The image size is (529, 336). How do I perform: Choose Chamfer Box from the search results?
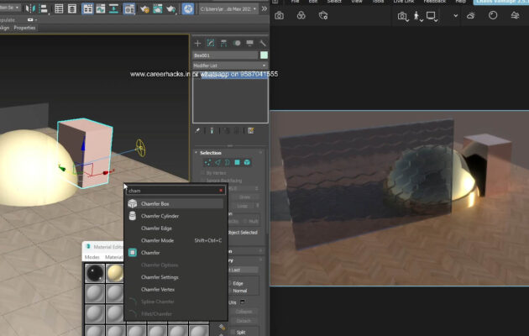[x=155, y=204]
